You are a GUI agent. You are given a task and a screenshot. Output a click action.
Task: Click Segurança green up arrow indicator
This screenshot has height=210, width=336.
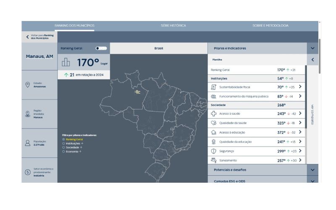click(x=289, y=151)
